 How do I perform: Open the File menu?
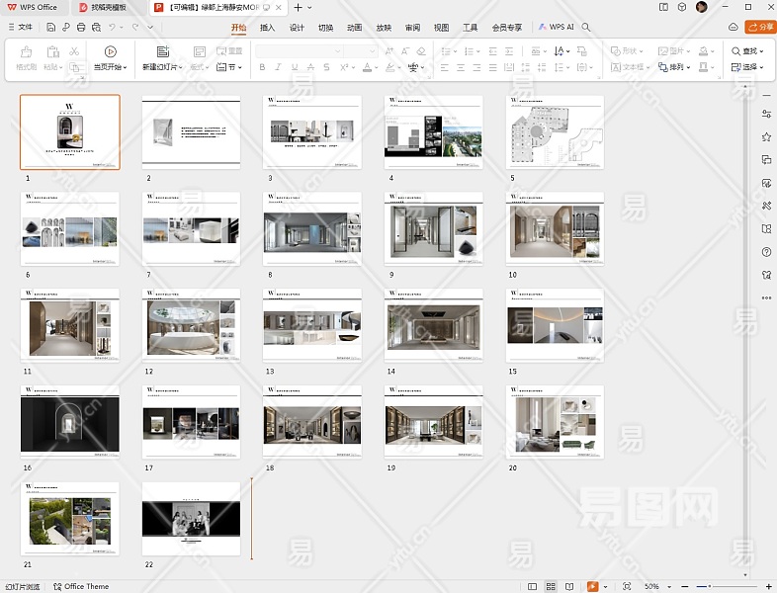[x=20, y=28]
